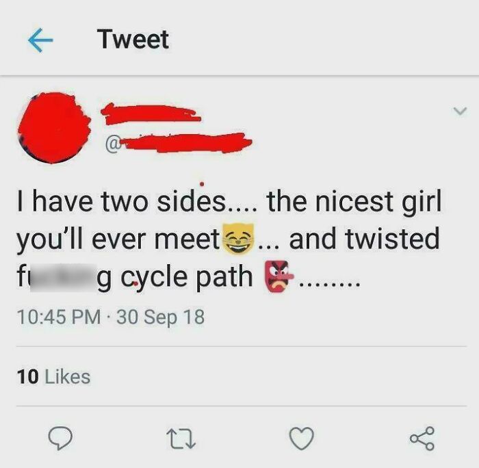Viewport: 479px width, 468px height.
Task: Go back using the blue arrow
Action: pyautogui.click(x=40, y=40)
